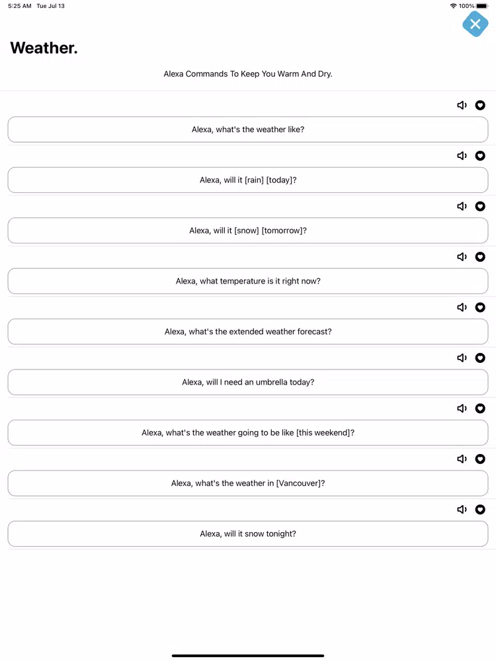
Task: Play audio for the rain today command
Action: click(462, 156)
